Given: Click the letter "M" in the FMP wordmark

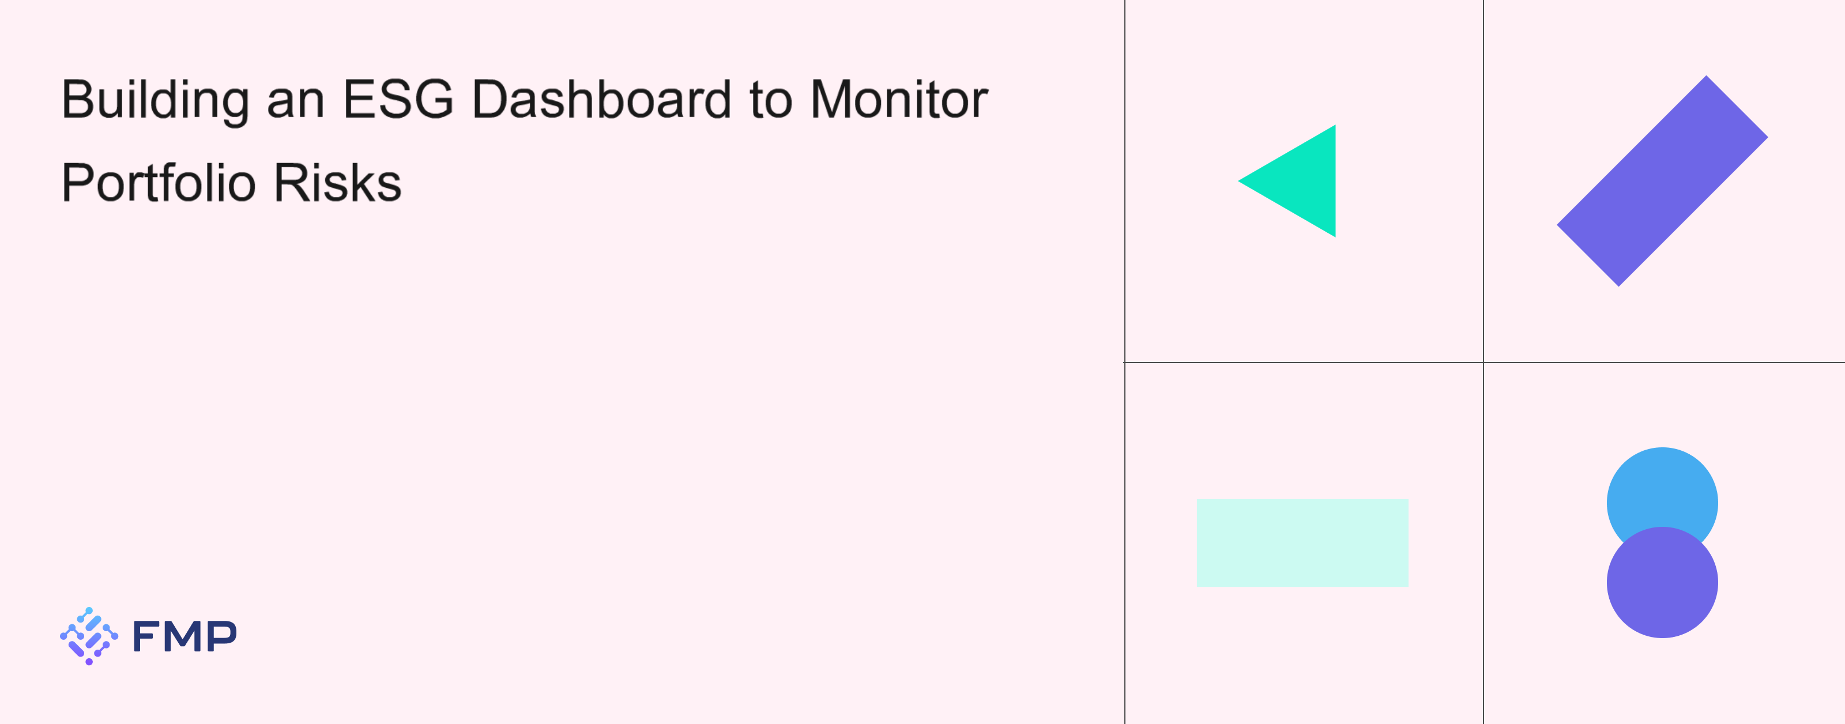Looking at the screenshot, I should [184, 636].
